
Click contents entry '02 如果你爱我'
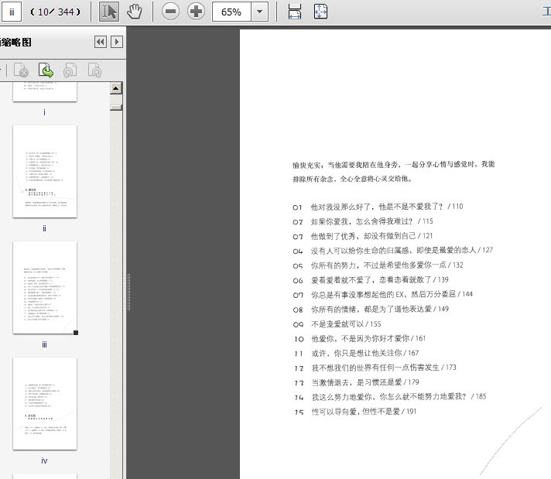pos(363,221)
